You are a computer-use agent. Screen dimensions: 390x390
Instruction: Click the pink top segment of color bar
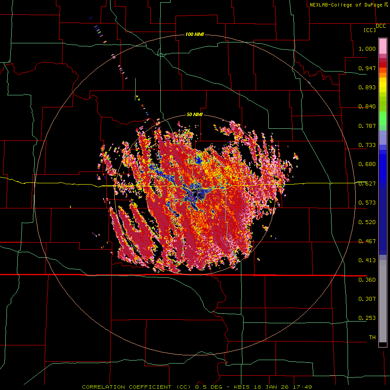(x=383, y=46)
